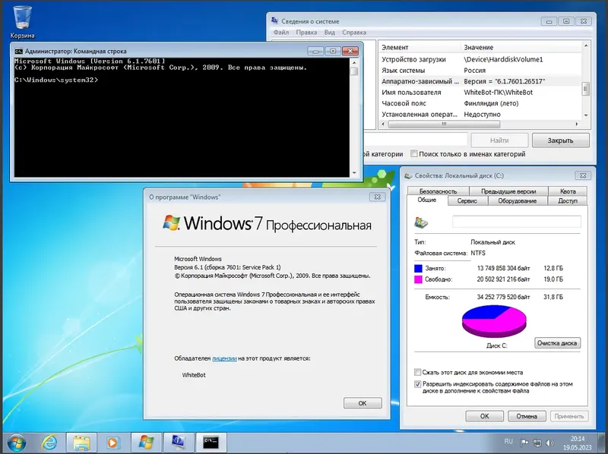Launch Internet Explorer from the taskbar
Viewport: 608px width, 454px height.
[x=49, y=443]
